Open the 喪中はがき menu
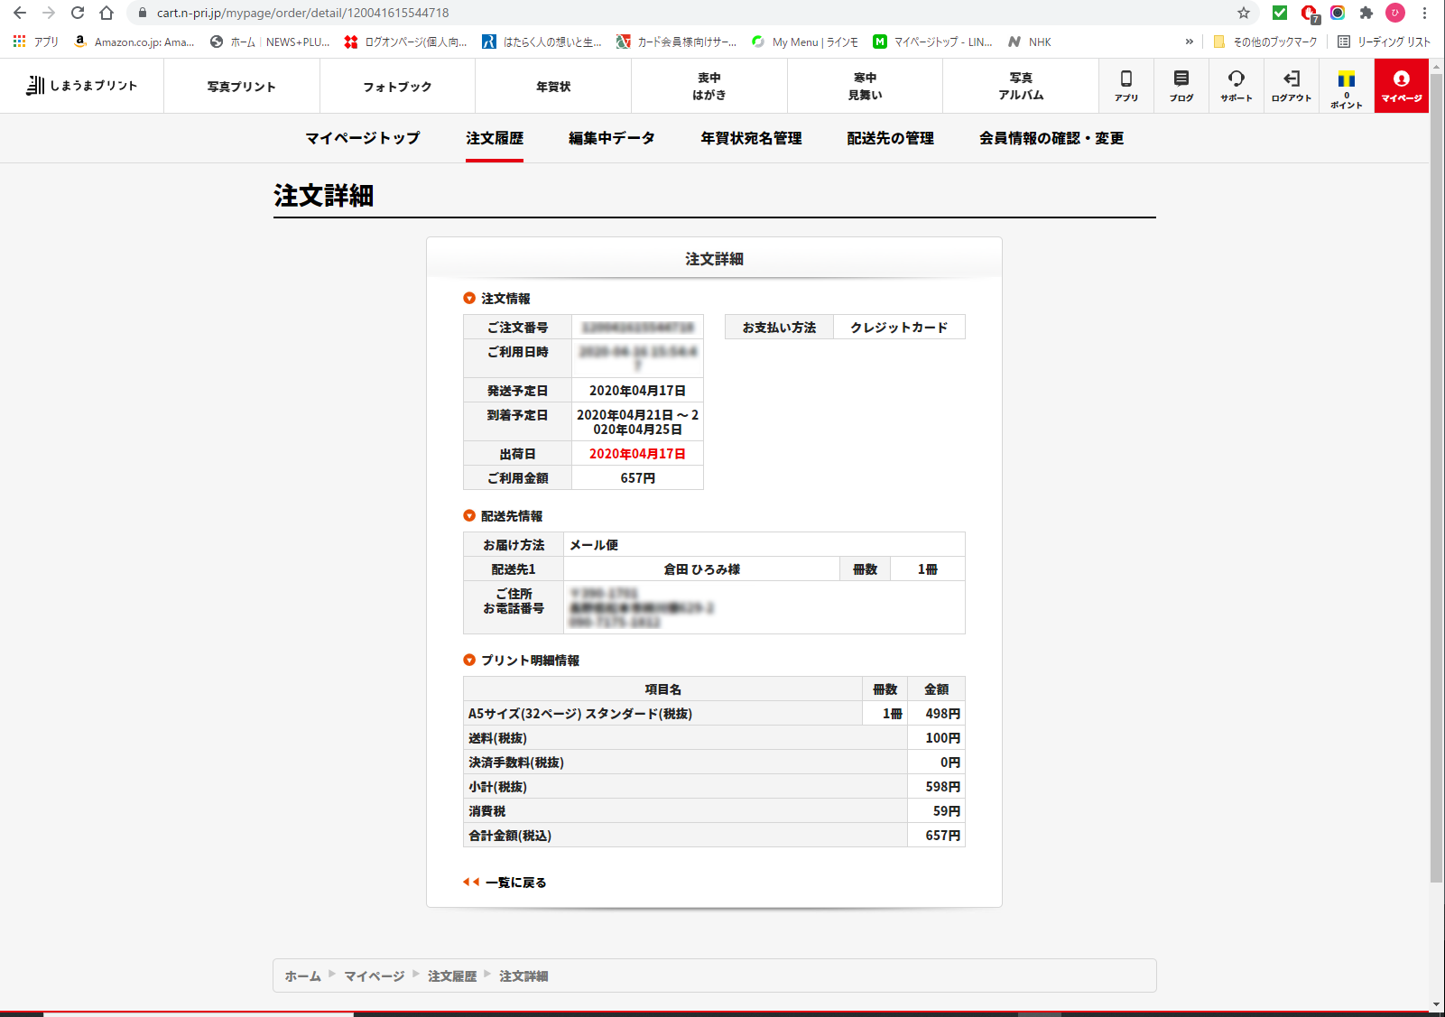1445x1017 pixels. point(709,87)
